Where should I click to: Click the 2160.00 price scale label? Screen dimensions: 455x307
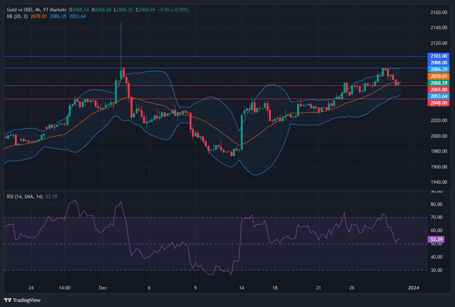click(440, 12)
